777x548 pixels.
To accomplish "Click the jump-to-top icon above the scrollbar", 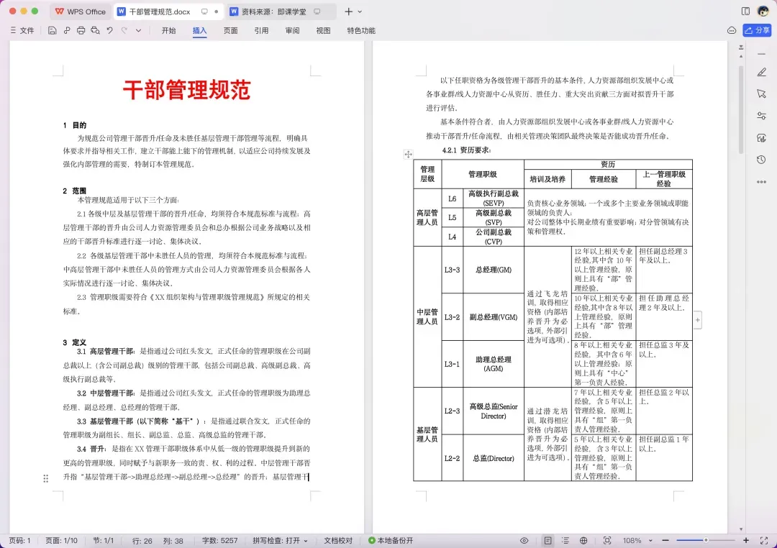I will pyautogui.click(x=741, y=47).
